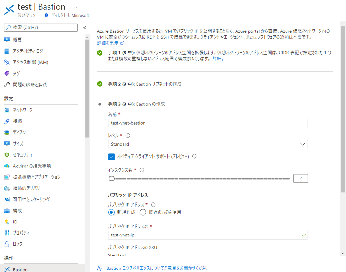This screenshot has height=272, width=346.
Task: Select the 新規作成 radio button
Action: [x=111, y=212]
